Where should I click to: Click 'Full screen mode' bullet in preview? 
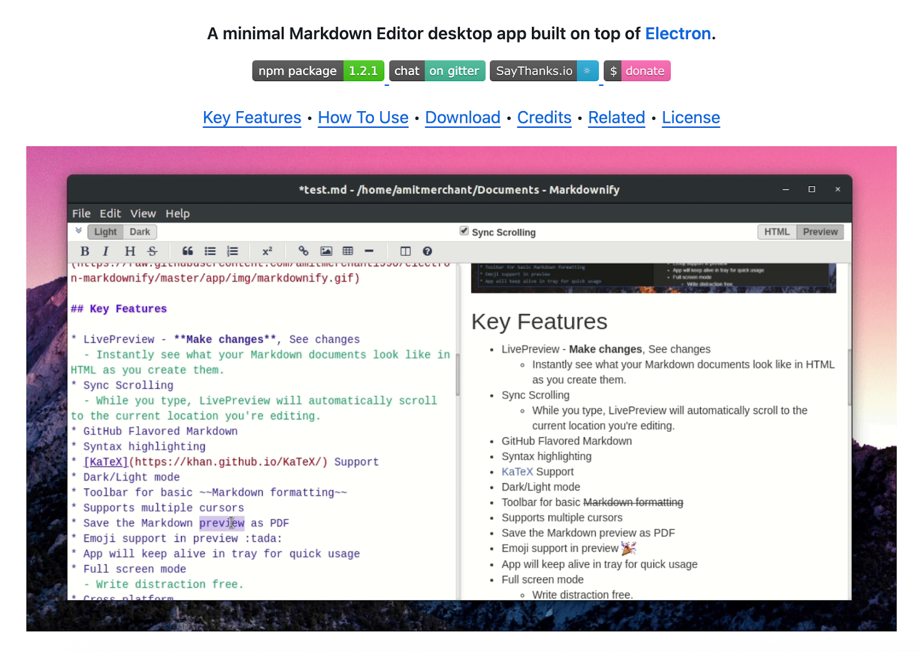tap(542, 579)
